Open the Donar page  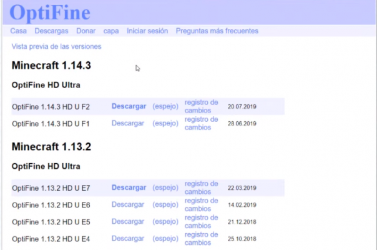coord(86,31)
